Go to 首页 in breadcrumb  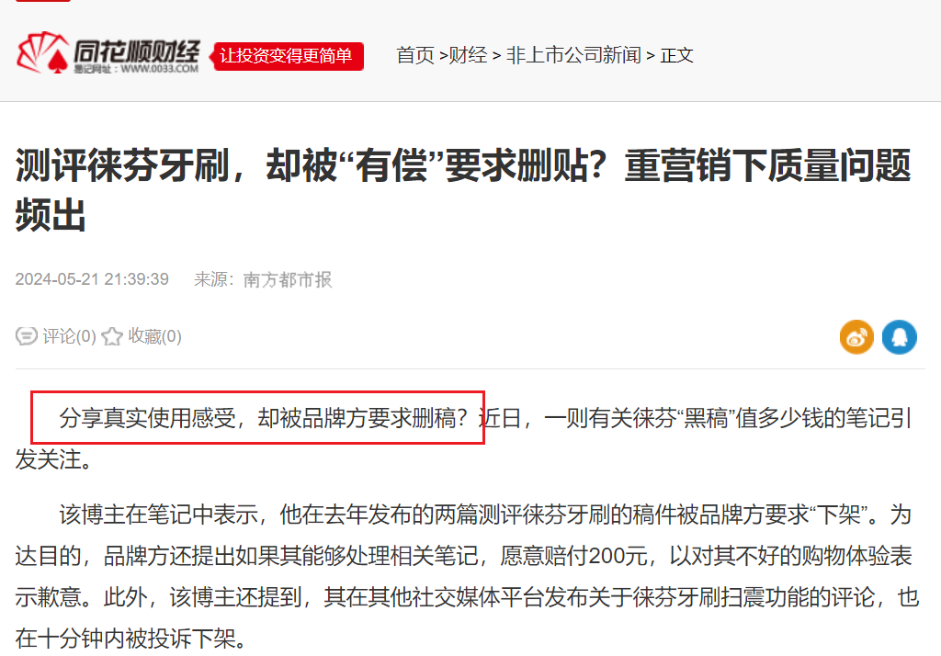415,55
